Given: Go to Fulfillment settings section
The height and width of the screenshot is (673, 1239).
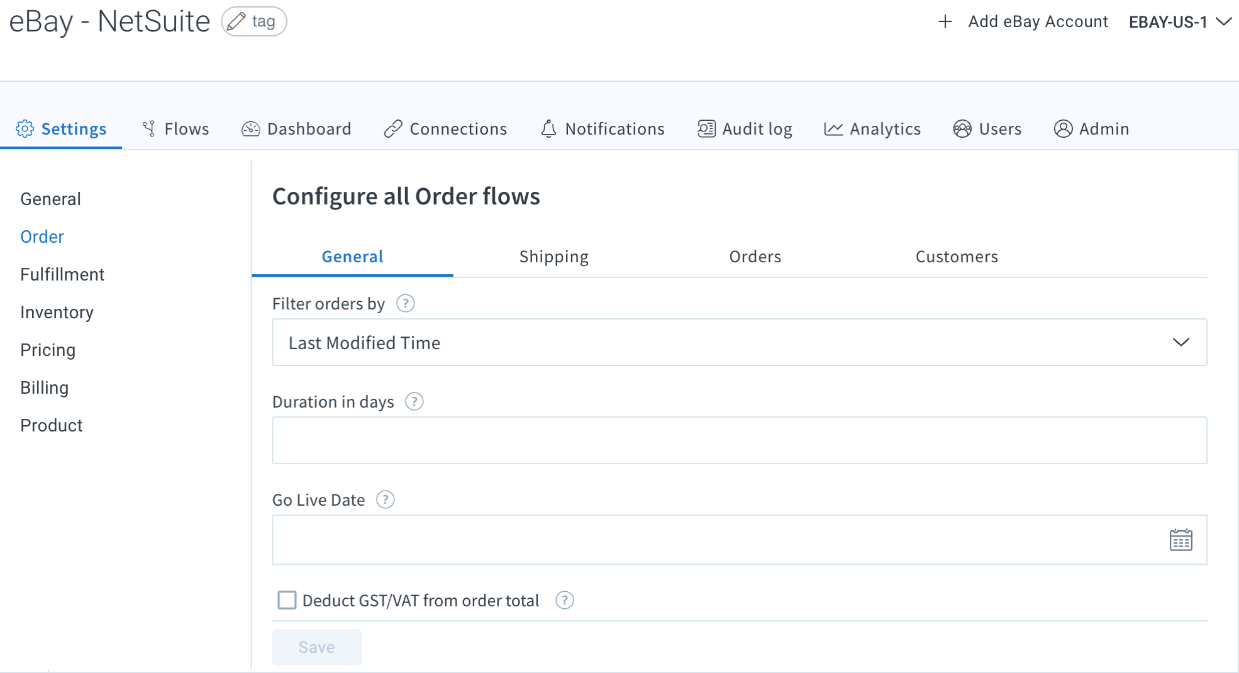Looking at the screenshot, I should (62, 274).
